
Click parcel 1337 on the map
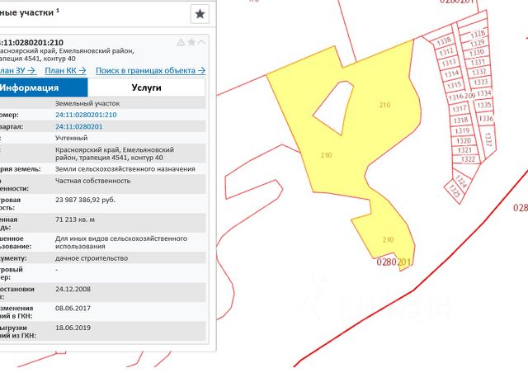488,138
